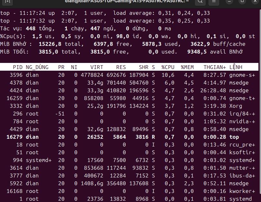Open a new terminal tab with the [+] icon
Viewport: 261px width, 202px height.
[x=7, y=2]
